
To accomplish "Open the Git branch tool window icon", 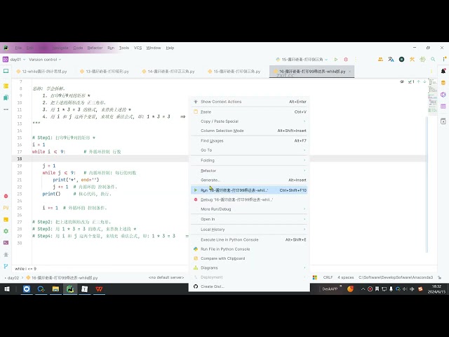I will point(6,266).
